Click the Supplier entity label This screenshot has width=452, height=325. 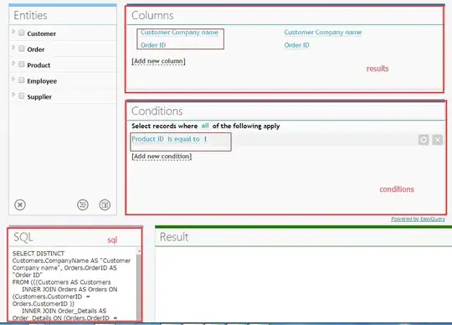(39, 97)
